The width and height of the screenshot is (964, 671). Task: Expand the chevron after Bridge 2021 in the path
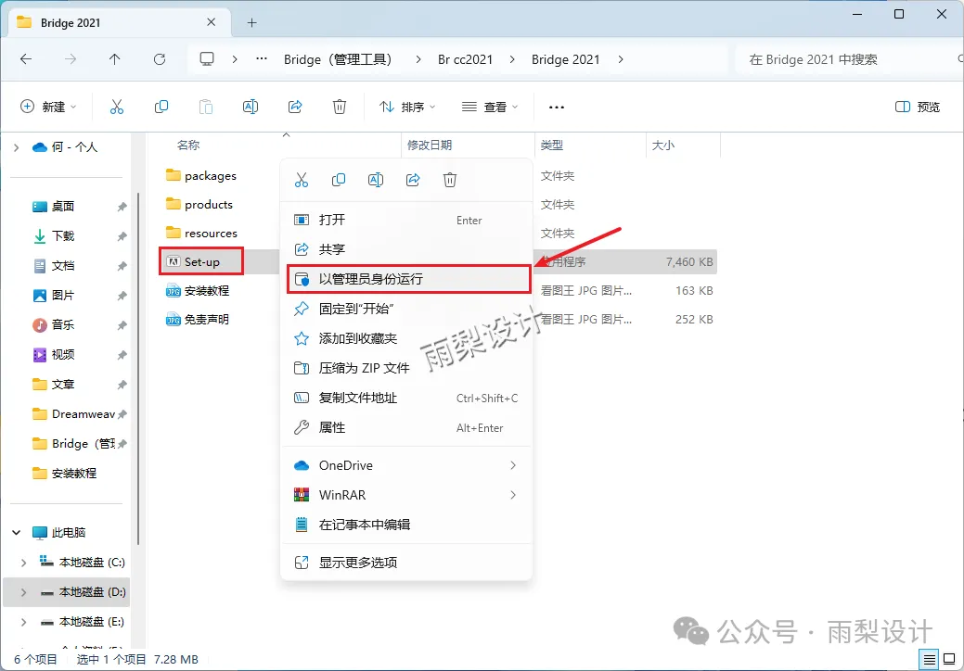621,59
